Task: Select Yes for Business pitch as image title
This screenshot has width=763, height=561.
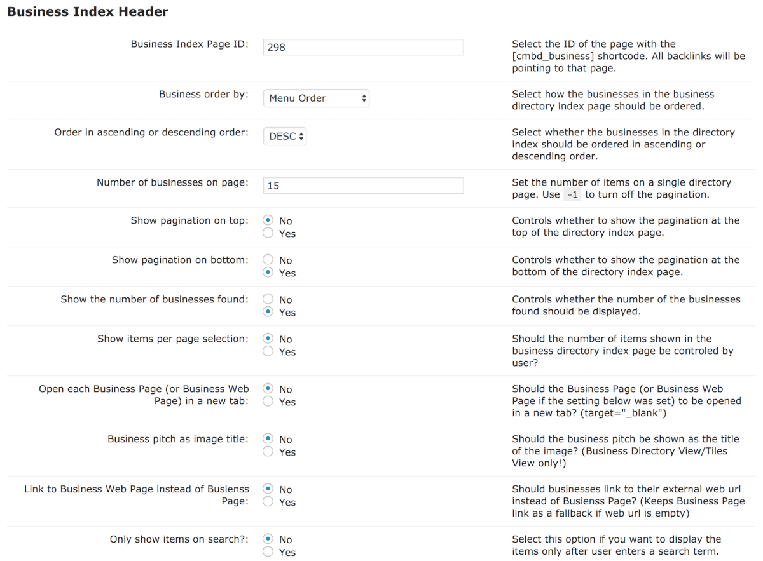Action: (x=268, y=452)
